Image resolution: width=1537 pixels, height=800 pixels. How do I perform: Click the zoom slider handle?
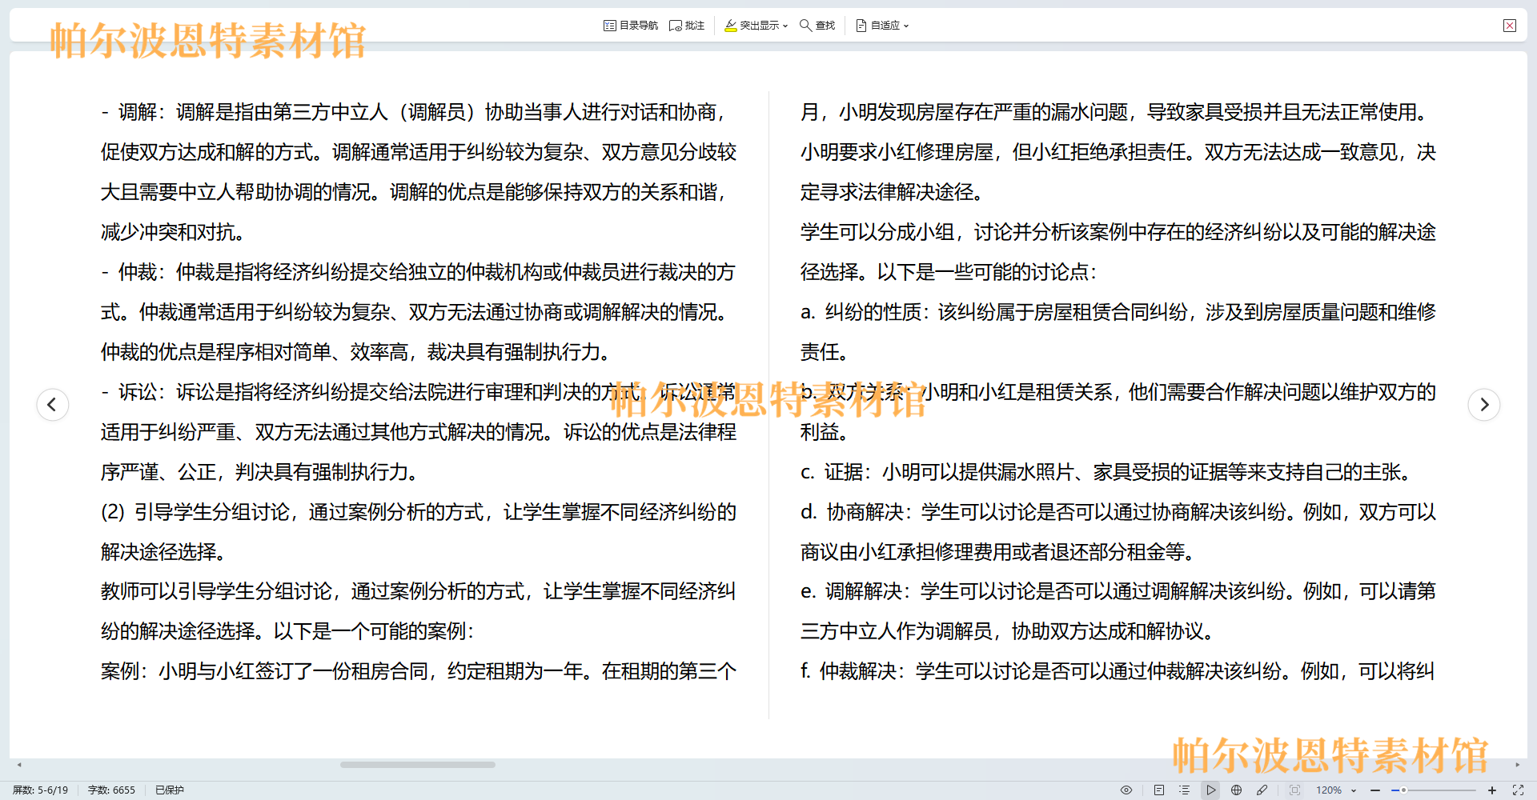coord(1403,790)
